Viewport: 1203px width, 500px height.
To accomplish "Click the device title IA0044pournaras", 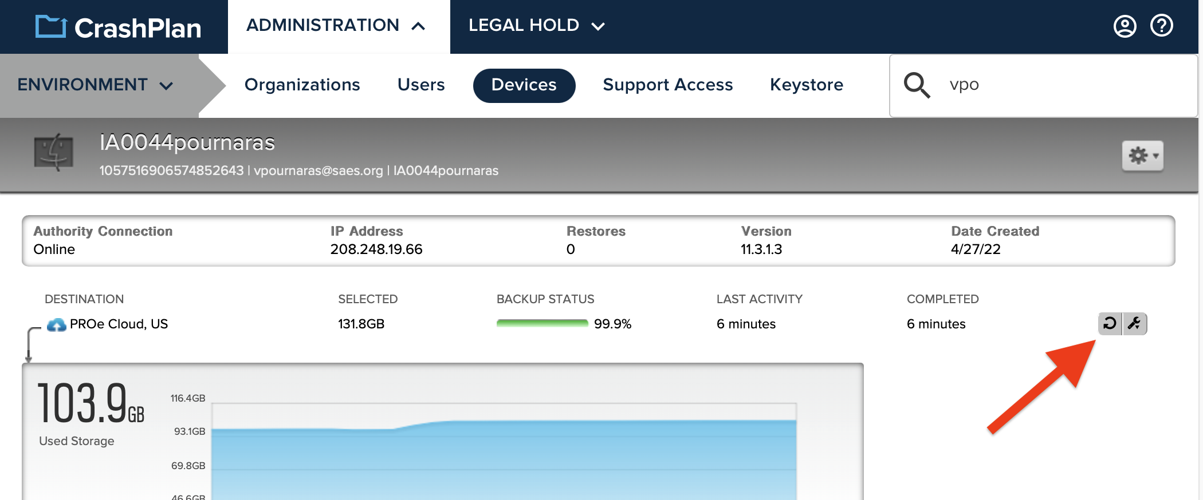I will click(187, 143).
